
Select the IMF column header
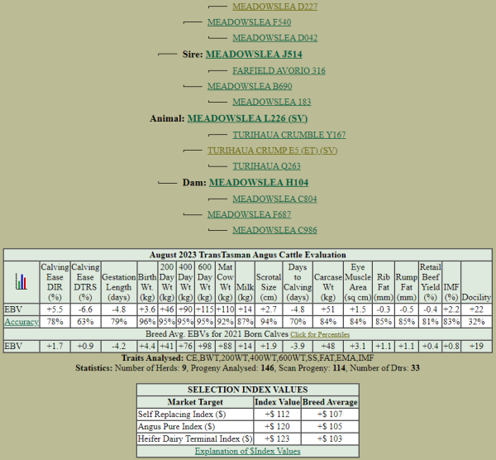451,282
